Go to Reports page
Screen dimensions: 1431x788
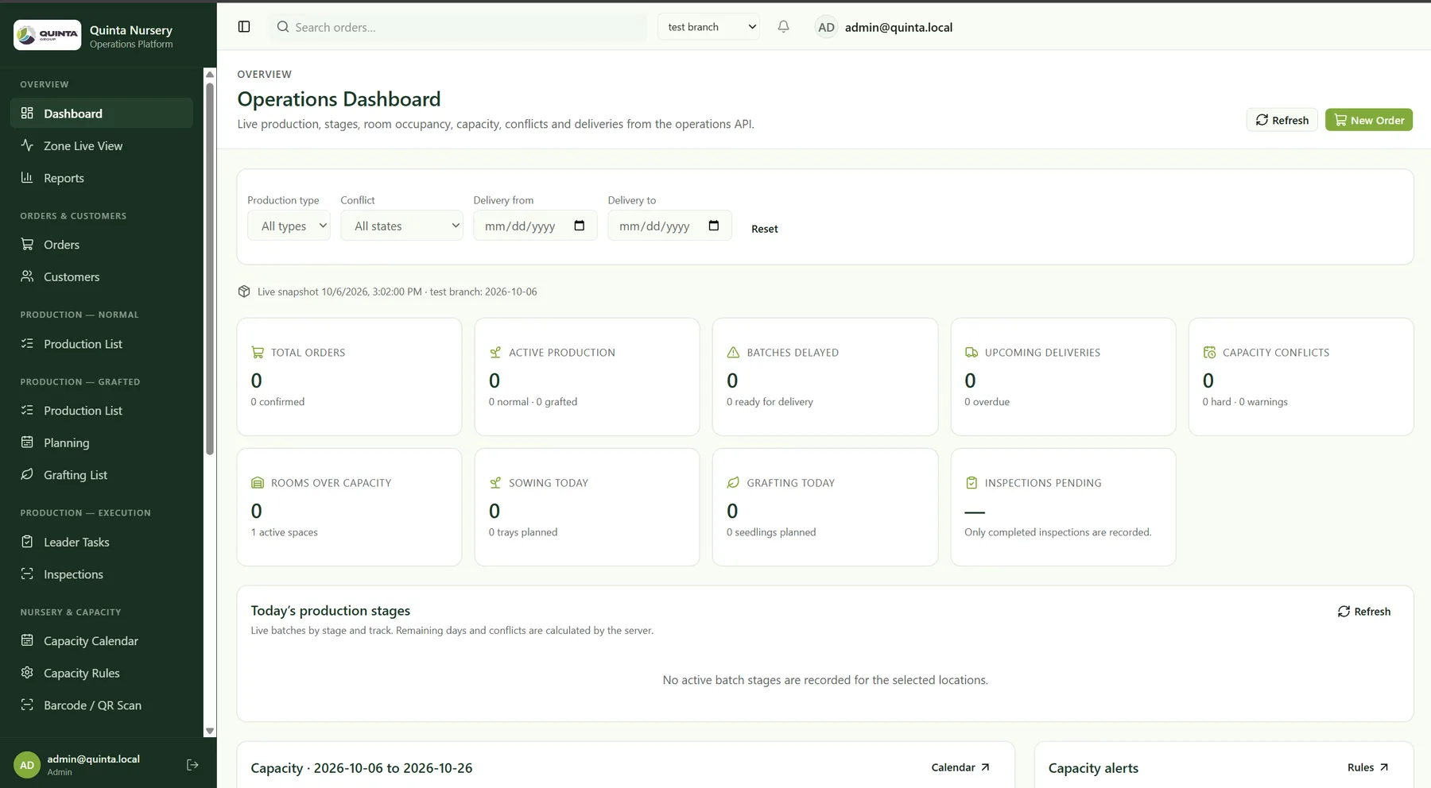coord(102,178)
